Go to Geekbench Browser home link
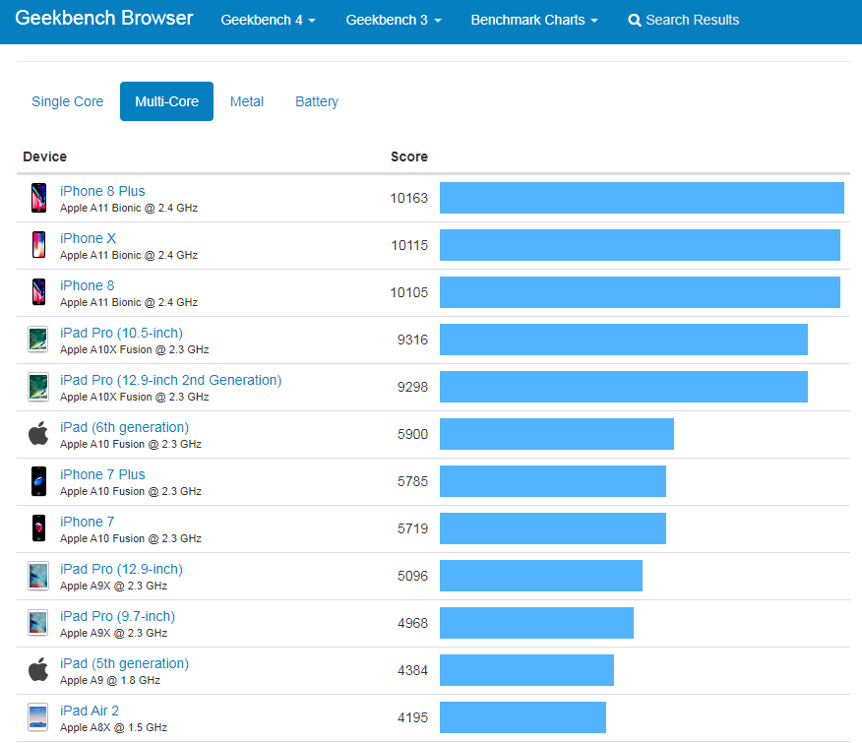 click(x=104, y=18)
